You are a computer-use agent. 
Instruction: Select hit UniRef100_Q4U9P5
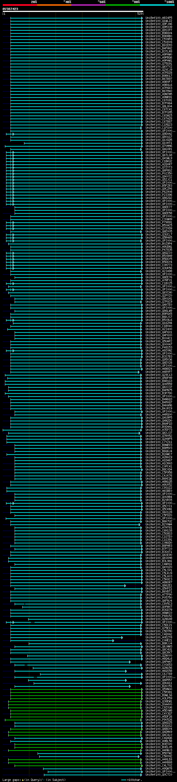click(158, 418)
